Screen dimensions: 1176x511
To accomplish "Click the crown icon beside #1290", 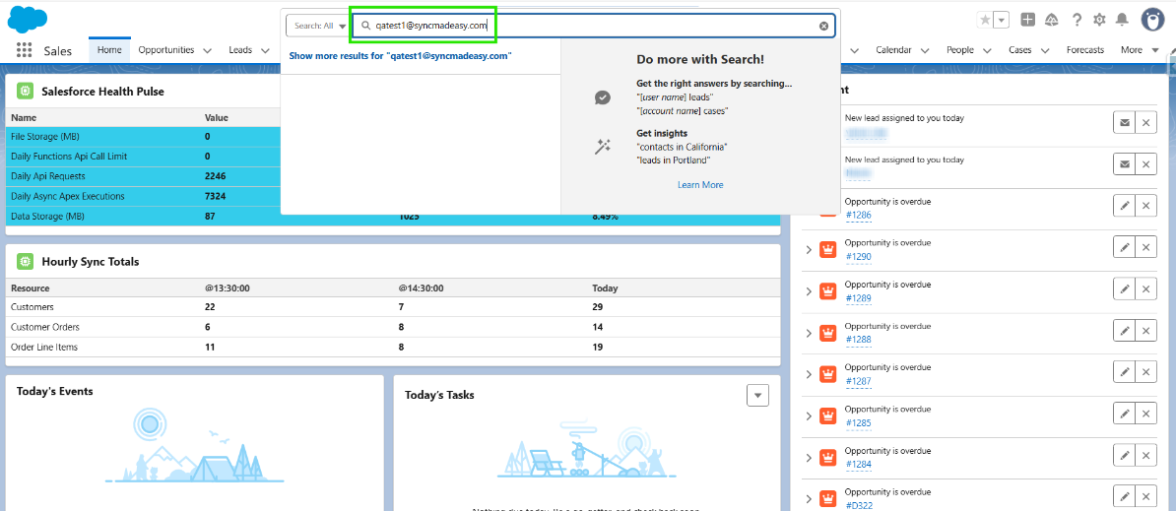I will (x=828, y=249).
